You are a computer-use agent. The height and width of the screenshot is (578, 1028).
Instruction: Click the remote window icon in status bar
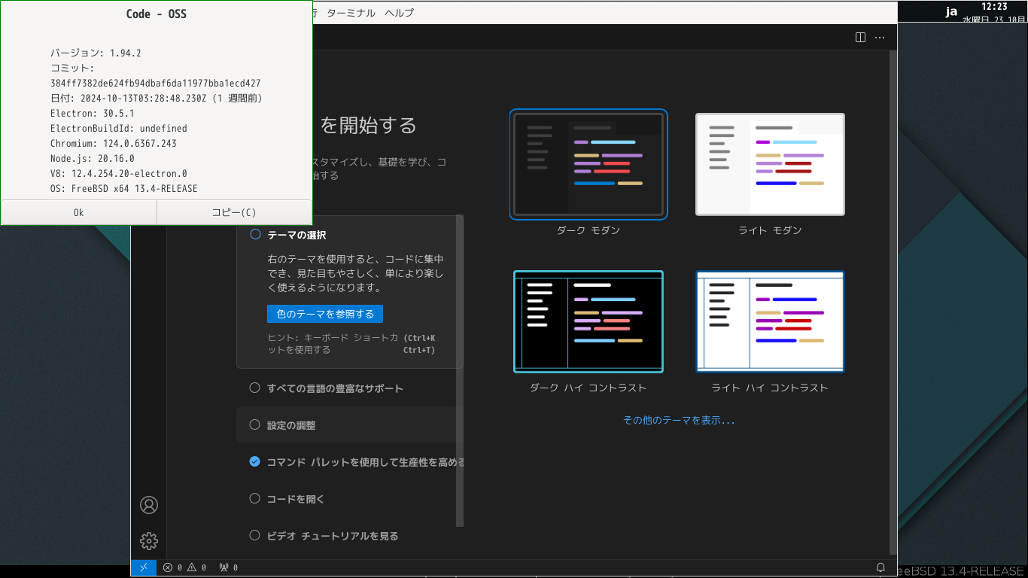[x=143, y=567]
